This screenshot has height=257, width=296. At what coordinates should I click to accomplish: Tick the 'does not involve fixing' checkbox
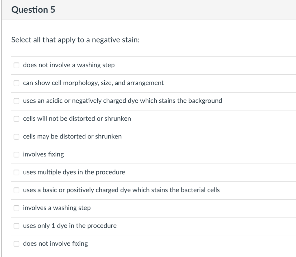coord(16,244)
